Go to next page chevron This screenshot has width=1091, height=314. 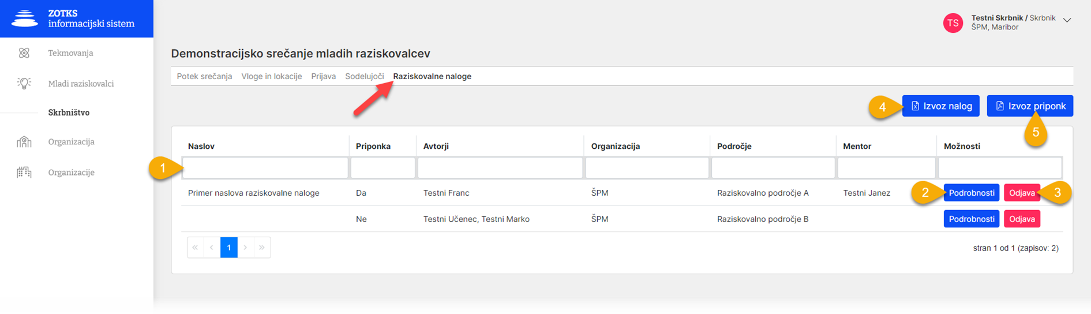246,248
